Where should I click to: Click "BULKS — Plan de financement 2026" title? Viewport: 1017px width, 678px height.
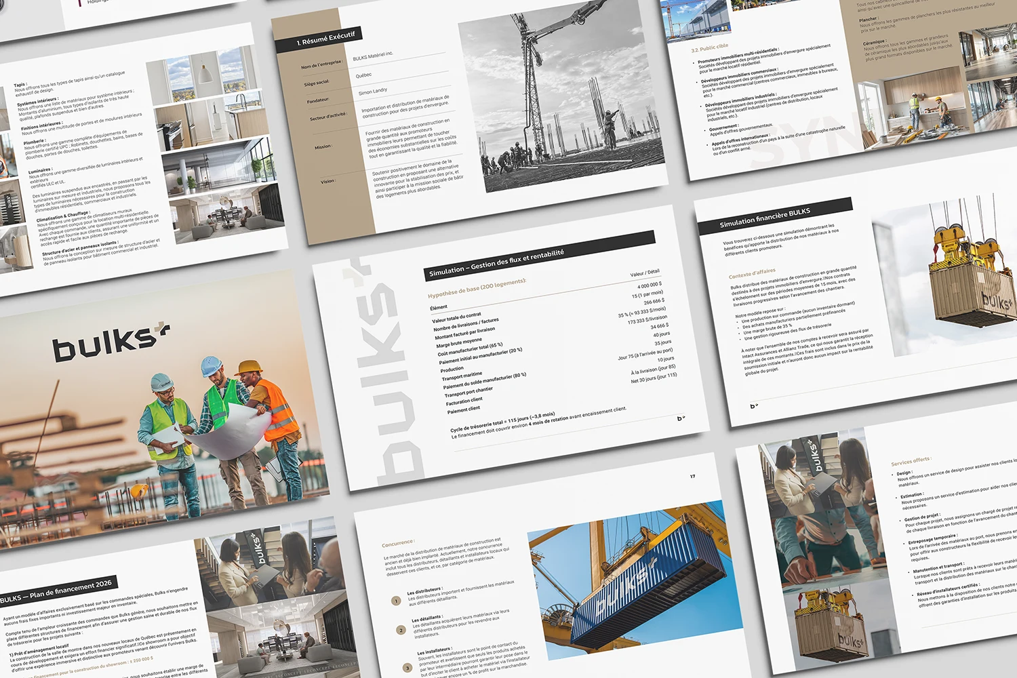(56, 592)
